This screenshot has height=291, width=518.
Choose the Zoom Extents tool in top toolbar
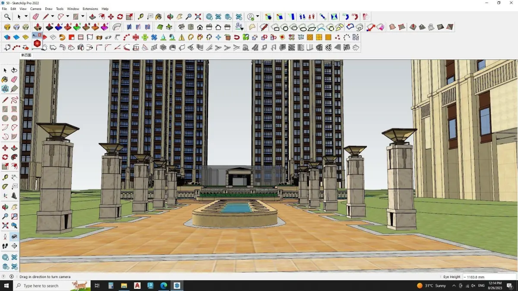point(198,16)
